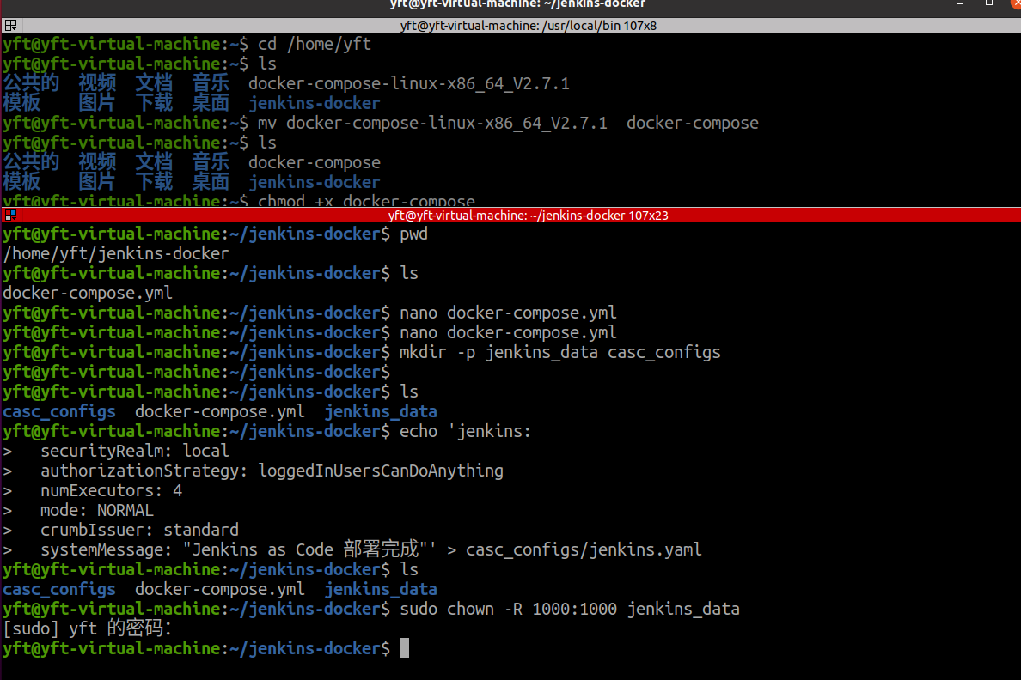Select 'docker-compose-linux-x86_64_V2.7.1' in the first ls output
This screenshot has width=1021, height=680.
tap(409, 83)
